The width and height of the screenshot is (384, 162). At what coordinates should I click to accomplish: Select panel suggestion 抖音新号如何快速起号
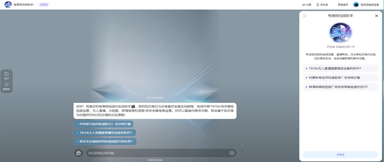click(x=340, y=78)
